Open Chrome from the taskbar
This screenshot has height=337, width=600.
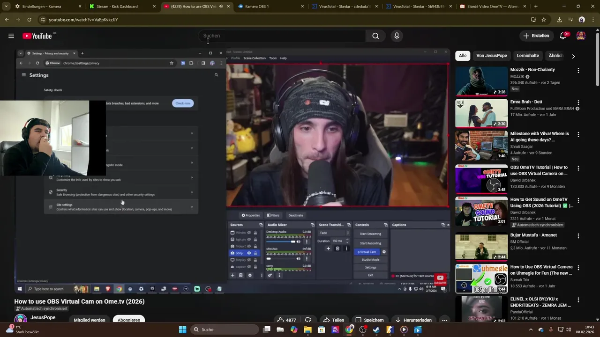[349, 330]
